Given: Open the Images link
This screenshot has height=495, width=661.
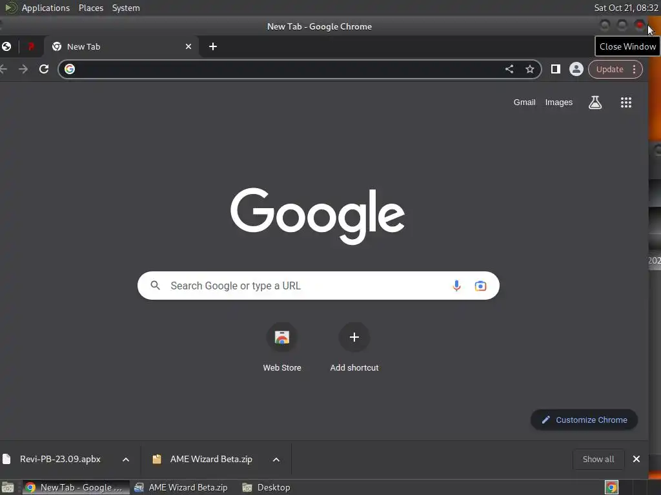Looking at the screenshot, I should tap(558, 102).
